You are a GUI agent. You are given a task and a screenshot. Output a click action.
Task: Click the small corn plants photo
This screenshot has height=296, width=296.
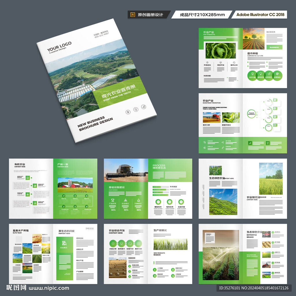pos(215,171)
